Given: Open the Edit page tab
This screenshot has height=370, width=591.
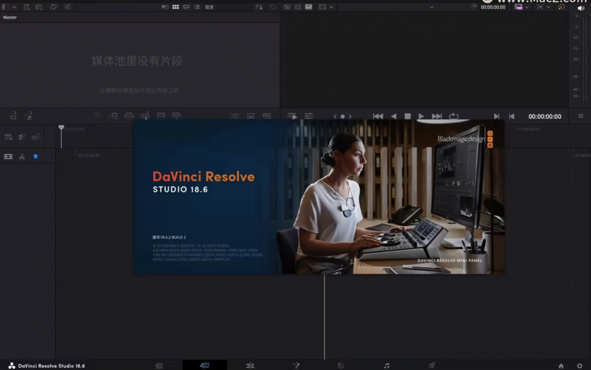Looking at the screenshot, I should coord(250,365).
